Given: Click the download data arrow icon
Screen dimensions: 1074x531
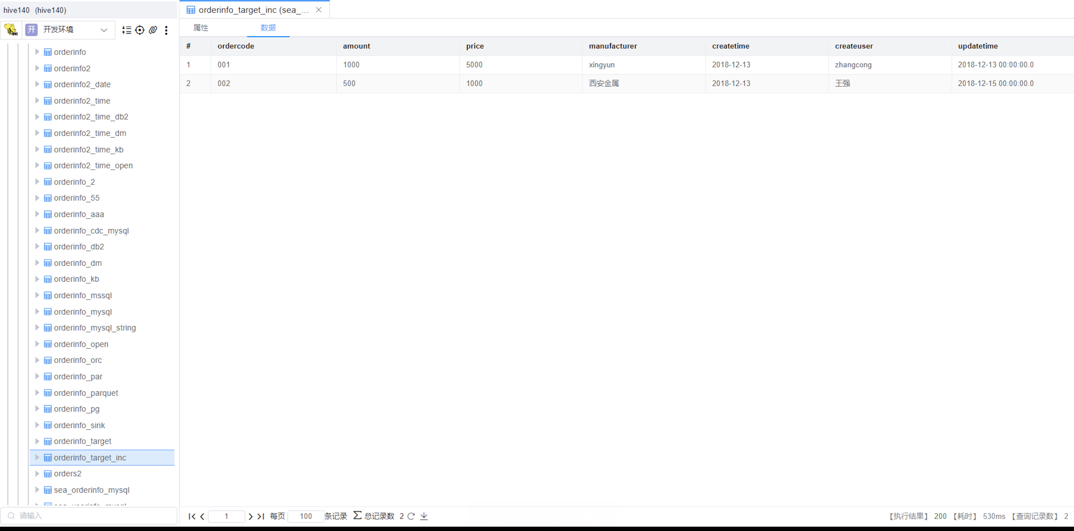Looking at the screenshot, I should pyautogui.click(x=424, y=516).
